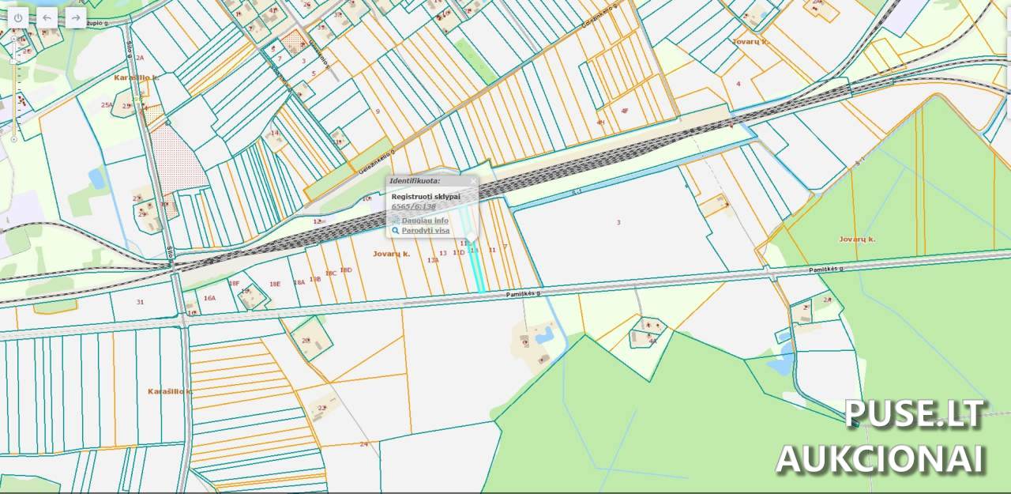Click the Parodyti visą link
The image size is (1011, 494).
click(426, 231)
